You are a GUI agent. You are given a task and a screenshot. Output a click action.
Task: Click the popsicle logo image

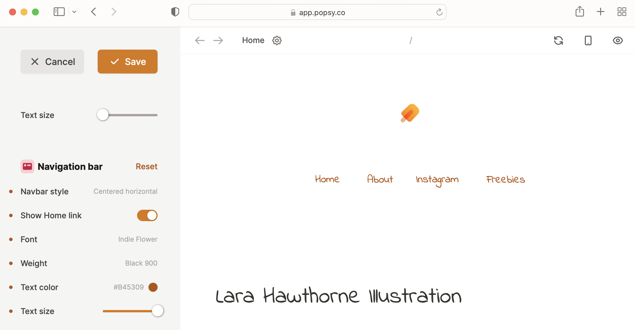point(410,113)
